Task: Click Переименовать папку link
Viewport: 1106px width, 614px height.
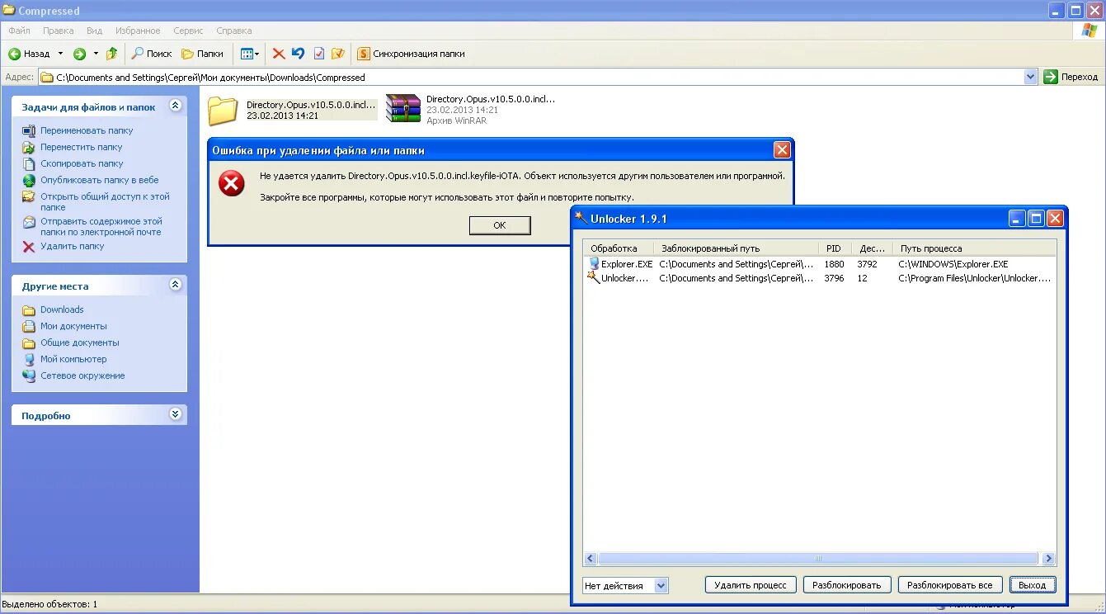Action: pos(87,130)
